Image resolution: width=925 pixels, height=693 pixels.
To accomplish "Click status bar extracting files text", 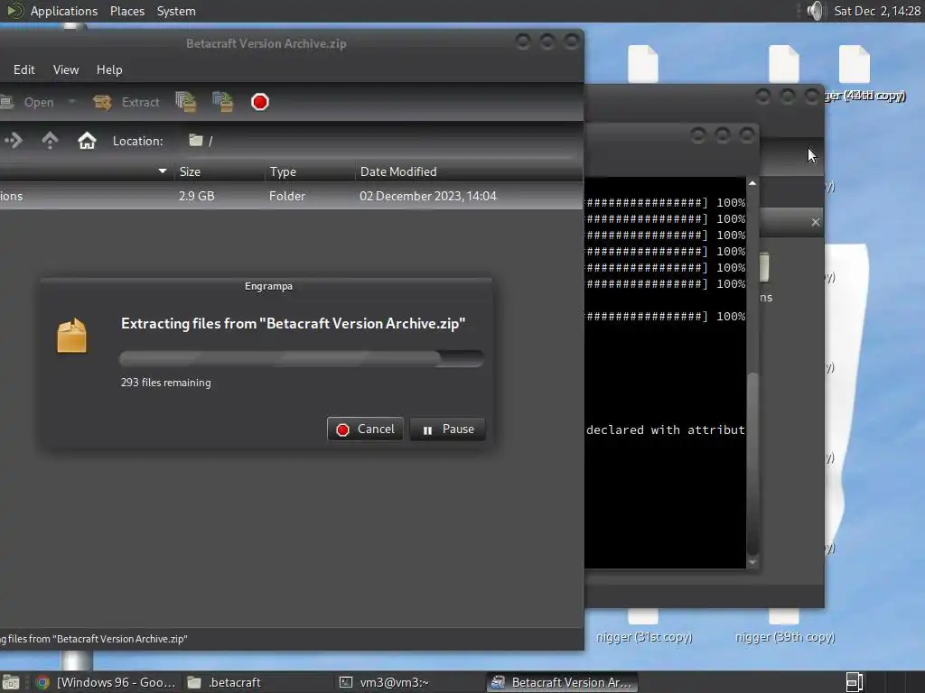I will (94, 639).
